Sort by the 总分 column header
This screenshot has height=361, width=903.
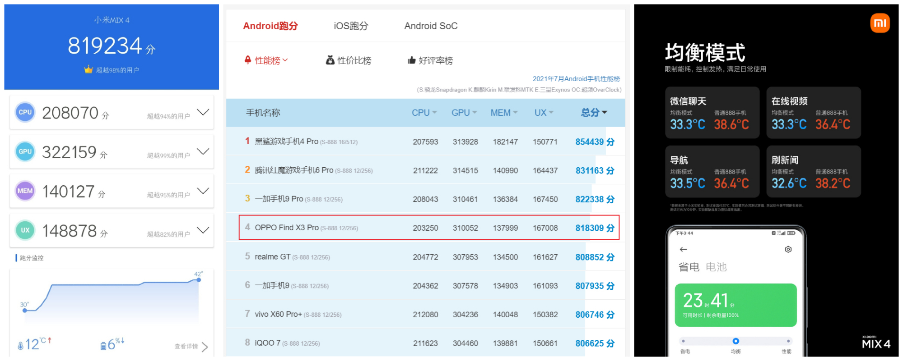point(594,113)
